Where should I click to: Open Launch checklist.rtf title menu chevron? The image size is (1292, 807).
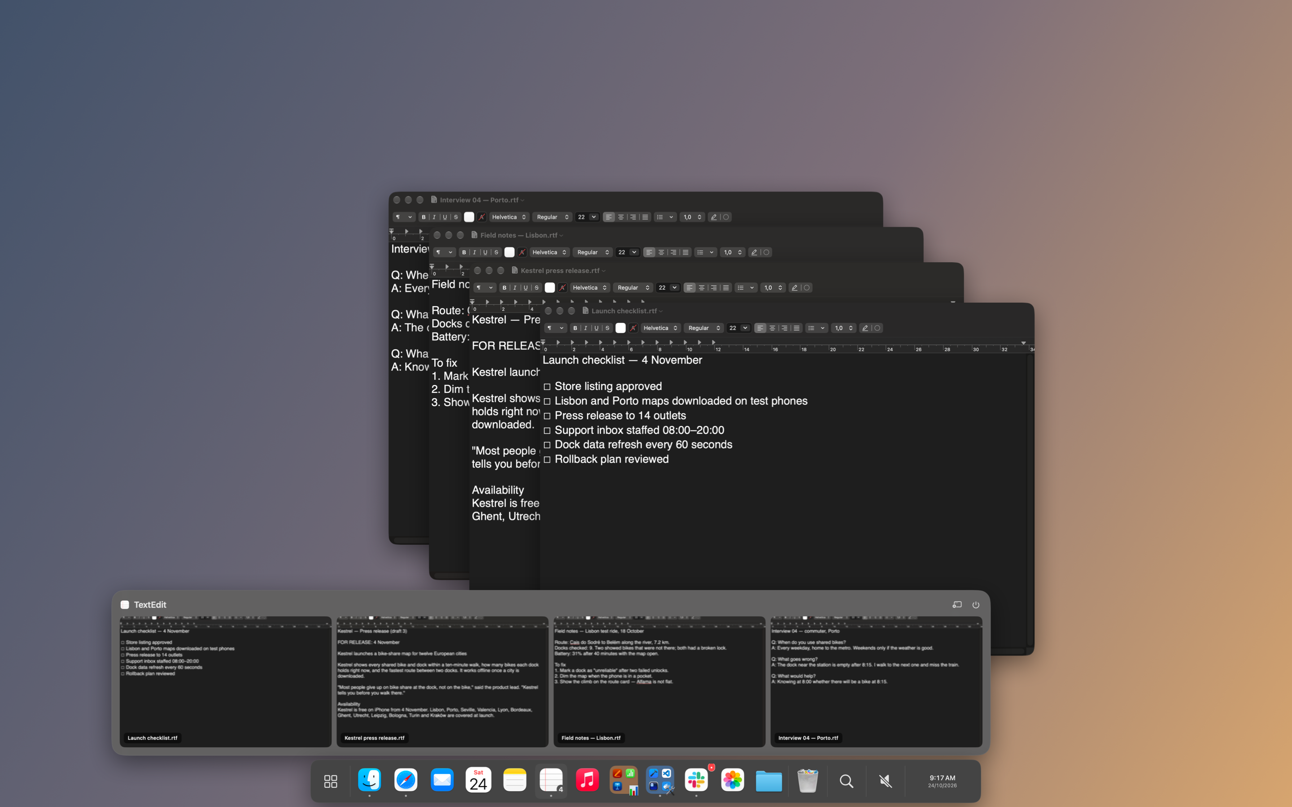point(661,311)
